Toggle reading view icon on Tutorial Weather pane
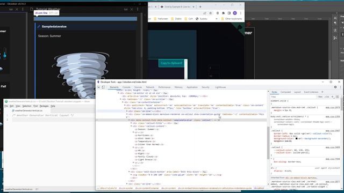The height and width of the screenshot is (193, 344). coord(126,9)
